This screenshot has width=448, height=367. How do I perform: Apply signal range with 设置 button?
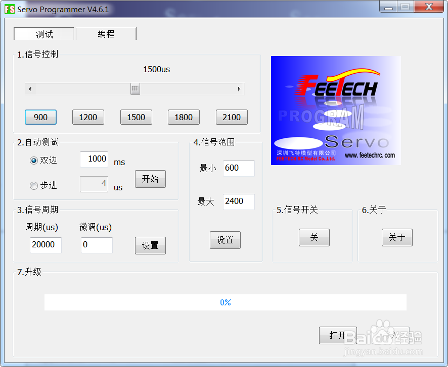(x=225, y=240)
